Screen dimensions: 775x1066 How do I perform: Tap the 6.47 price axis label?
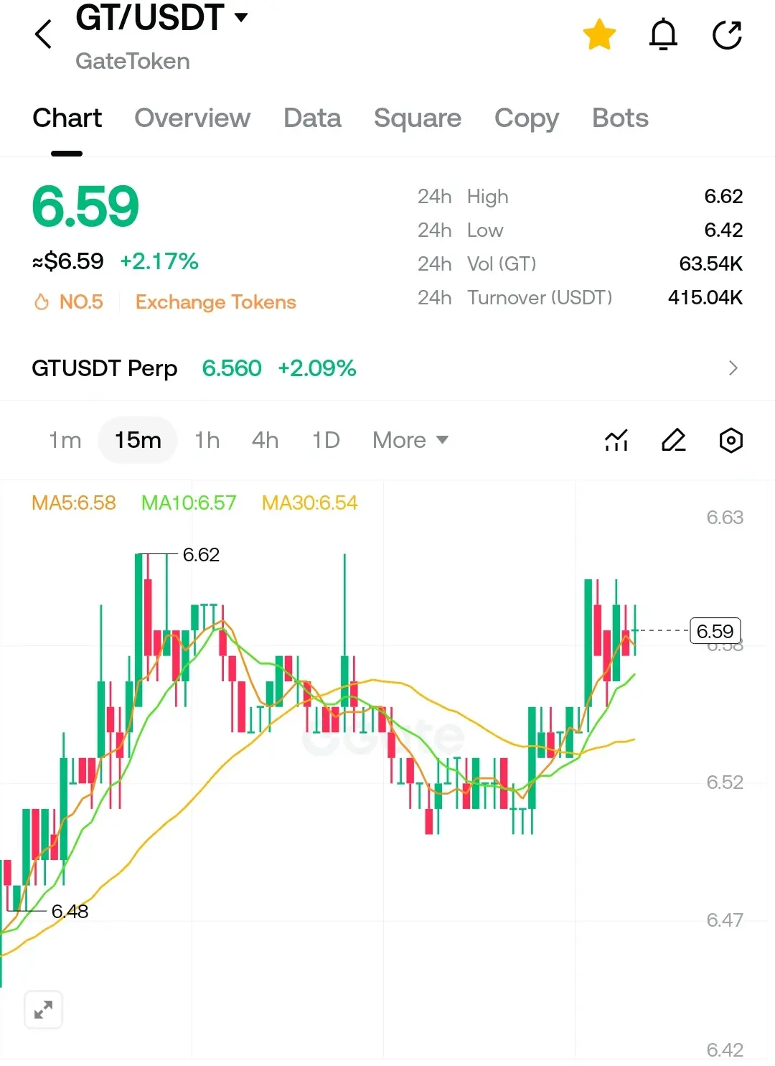pos(725,920)
